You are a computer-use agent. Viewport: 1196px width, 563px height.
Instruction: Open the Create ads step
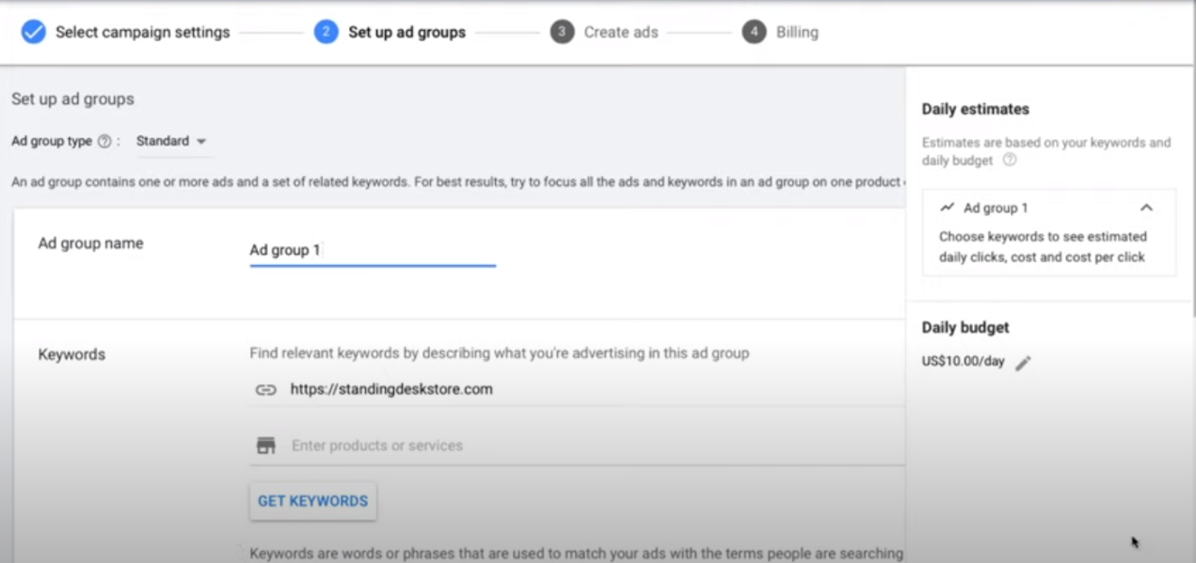coord(620,32)
